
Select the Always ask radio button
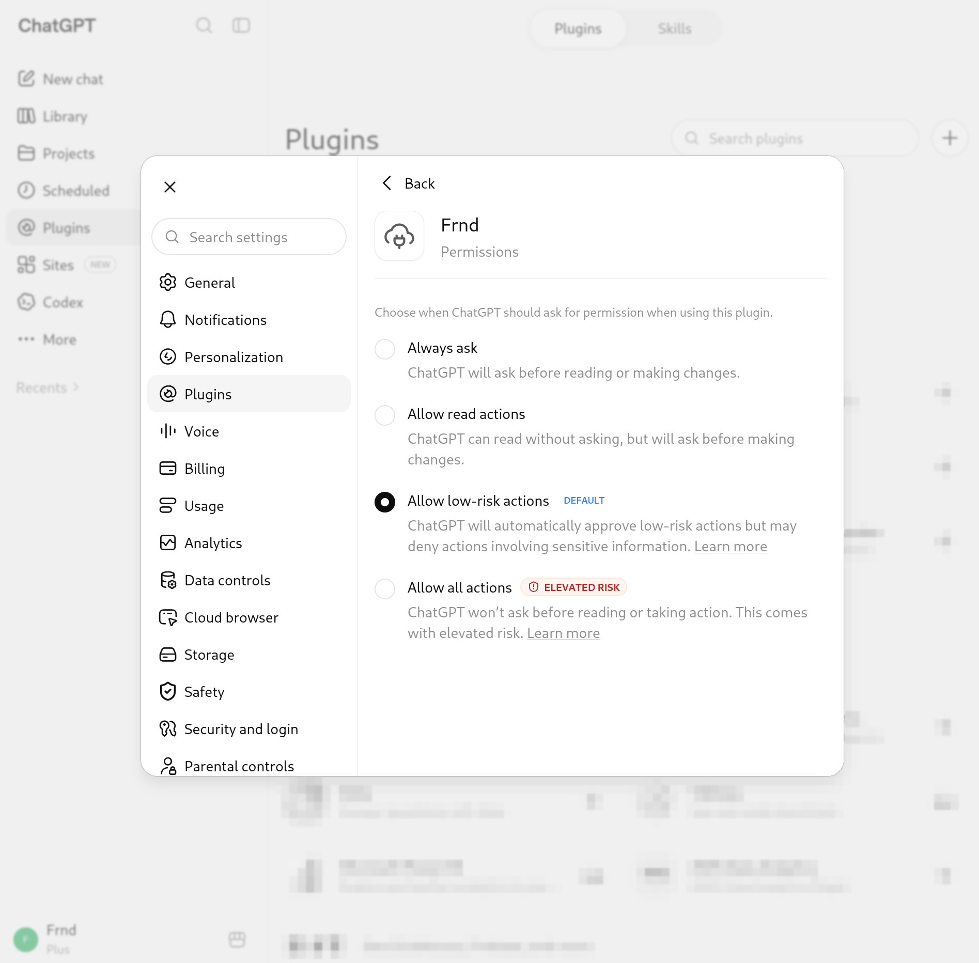coord(385,349)
